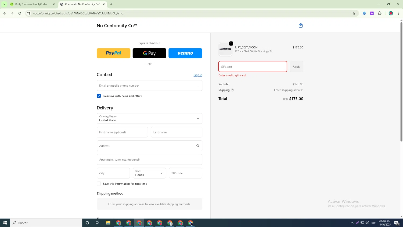The width and height of the screenshot is (403, 227).
Task: Click the 'Enter shipping address' text
Action: (289, 90)
